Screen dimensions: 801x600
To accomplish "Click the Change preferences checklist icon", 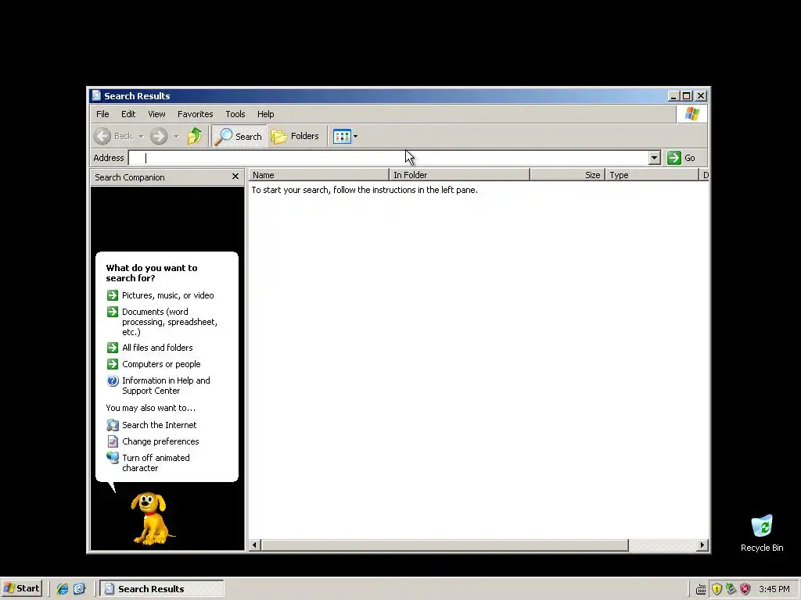I will tap(113, 441).
